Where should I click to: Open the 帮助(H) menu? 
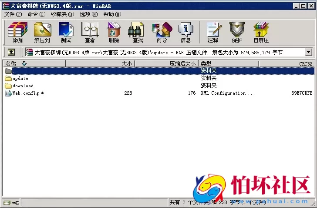point(112,14)
